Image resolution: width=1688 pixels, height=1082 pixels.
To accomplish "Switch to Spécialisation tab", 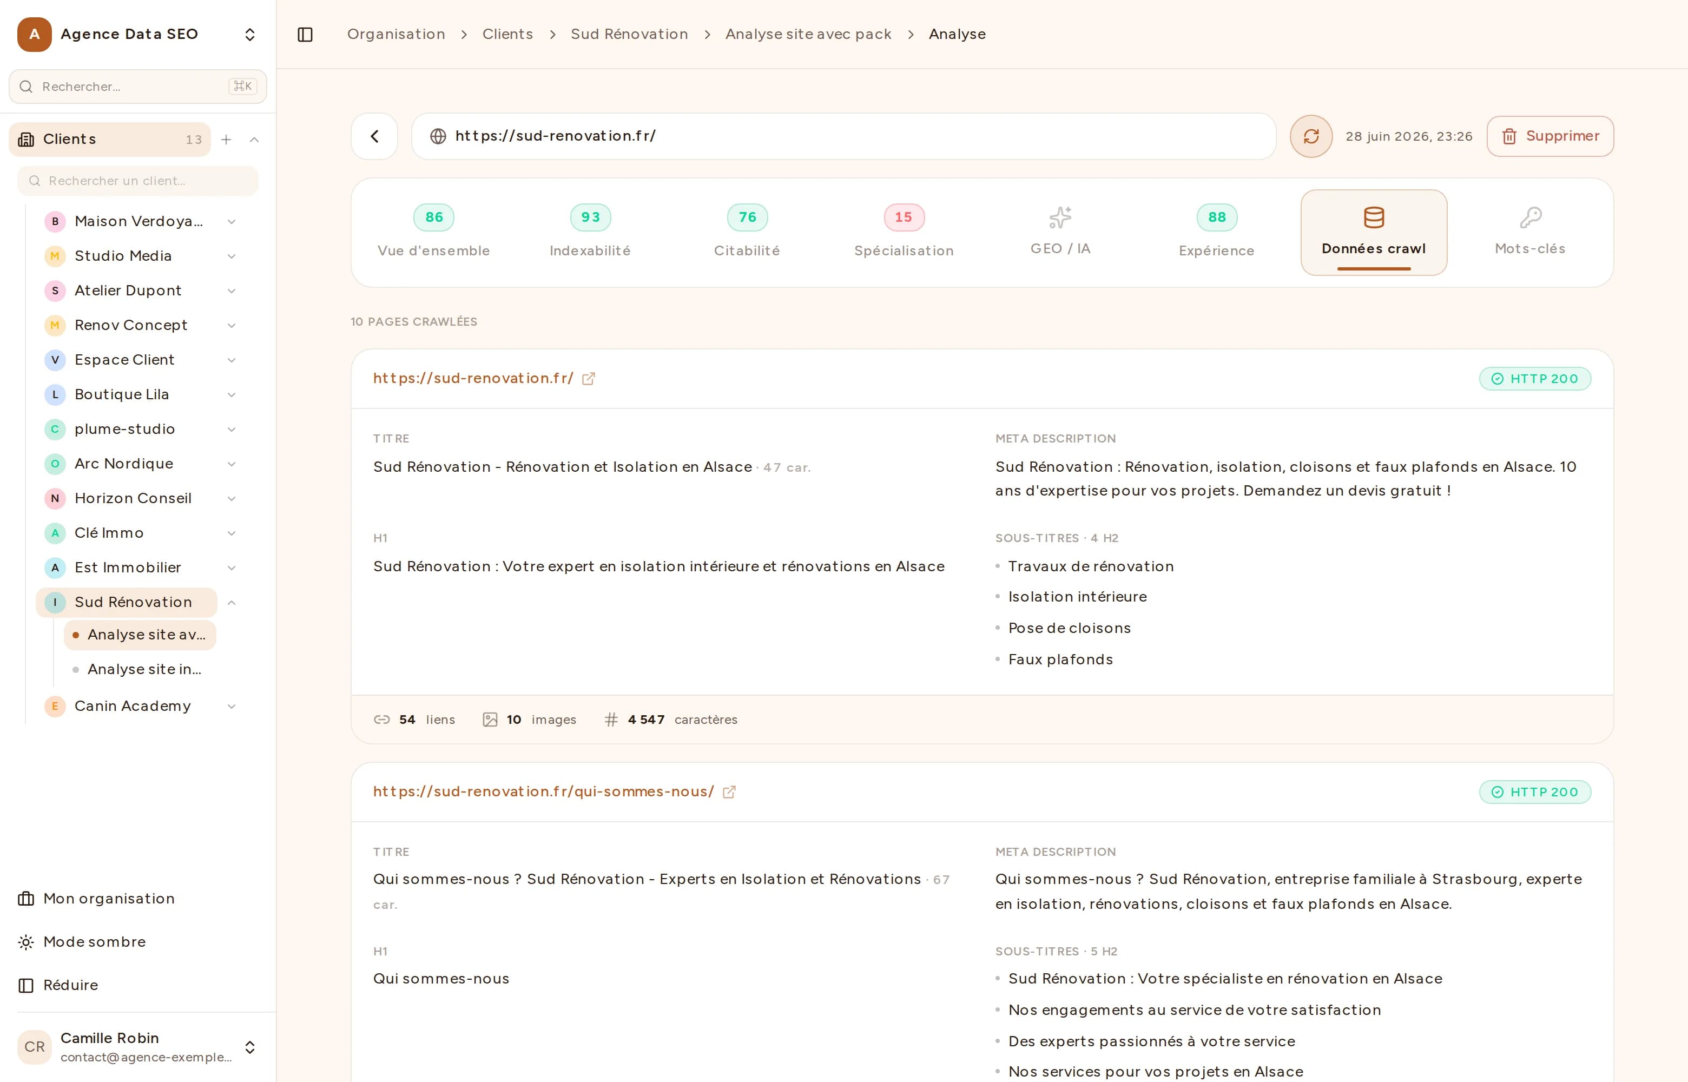I will tap(904, 232).
